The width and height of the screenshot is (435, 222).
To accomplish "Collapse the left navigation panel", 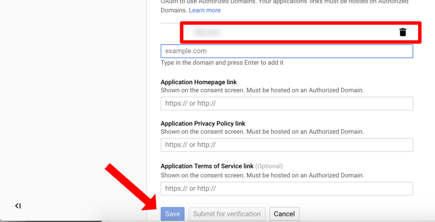I will coord(18,206).
